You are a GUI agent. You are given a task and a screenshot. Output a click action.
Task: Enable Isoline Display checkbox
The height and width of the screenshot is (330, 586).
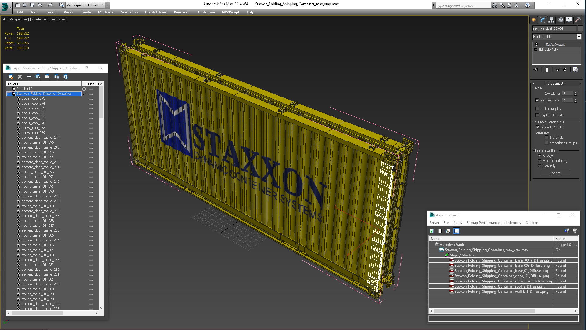tap(537, 109)
